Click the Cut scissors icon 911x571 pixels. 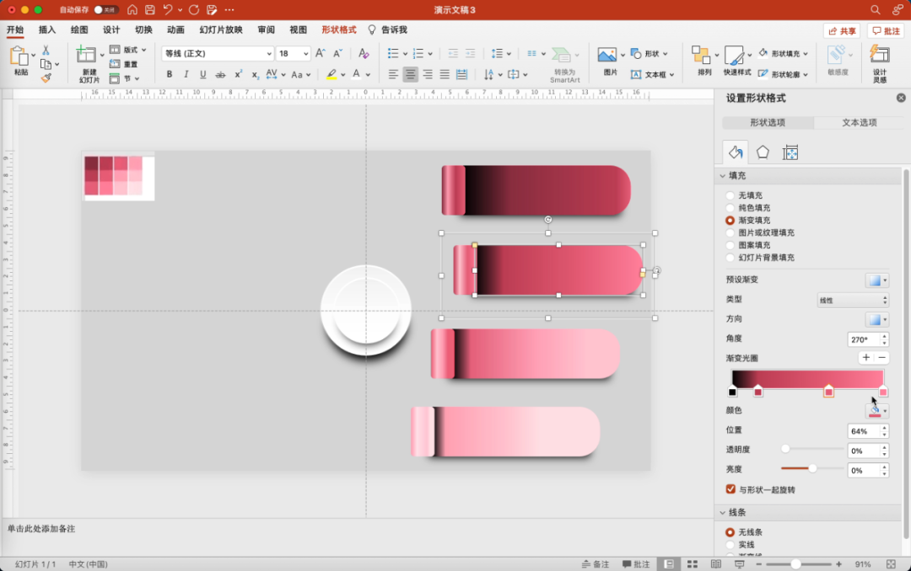tap(46, 51)
